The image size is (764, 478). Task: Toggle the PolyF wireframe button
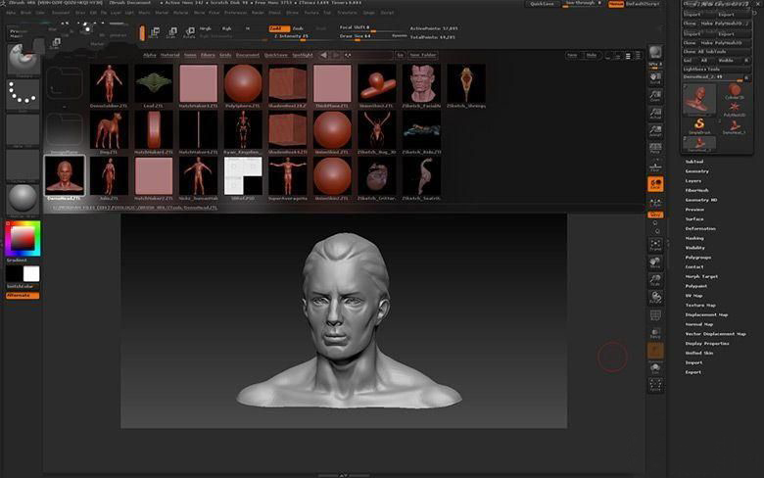(x=655, y=315)
